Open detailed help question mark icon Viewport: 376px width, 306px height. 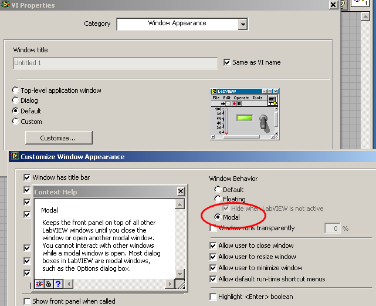point(58,284)
